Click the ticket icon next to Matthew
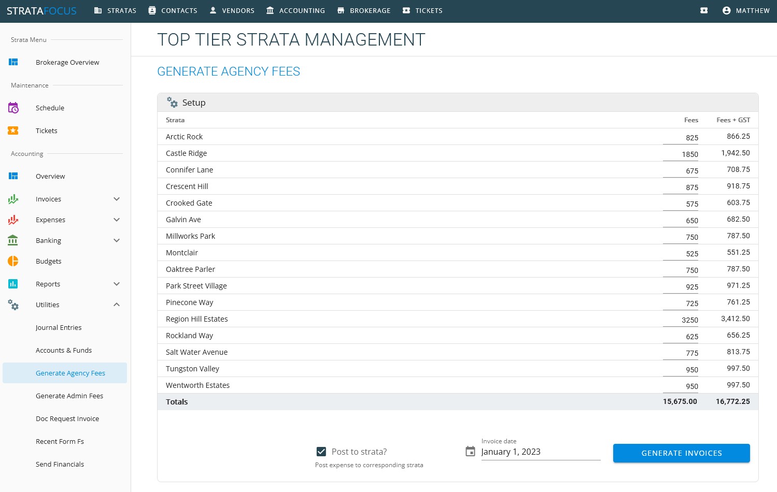Screen dimensions: 777x492 (x=704, y=10)
